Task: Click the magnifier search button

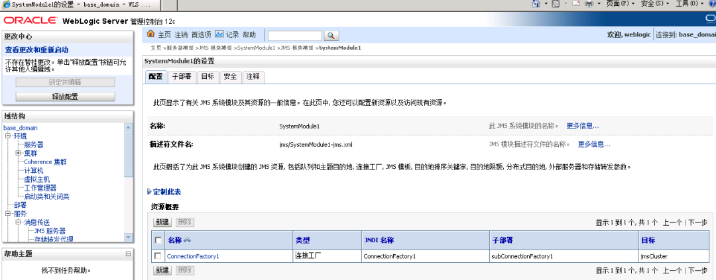Action: 331,36
